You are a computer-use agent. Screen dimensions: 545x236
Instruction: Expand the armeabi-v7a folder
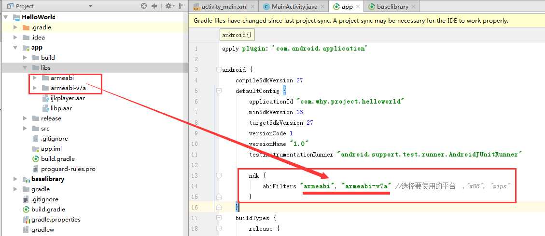pos(34,88)
